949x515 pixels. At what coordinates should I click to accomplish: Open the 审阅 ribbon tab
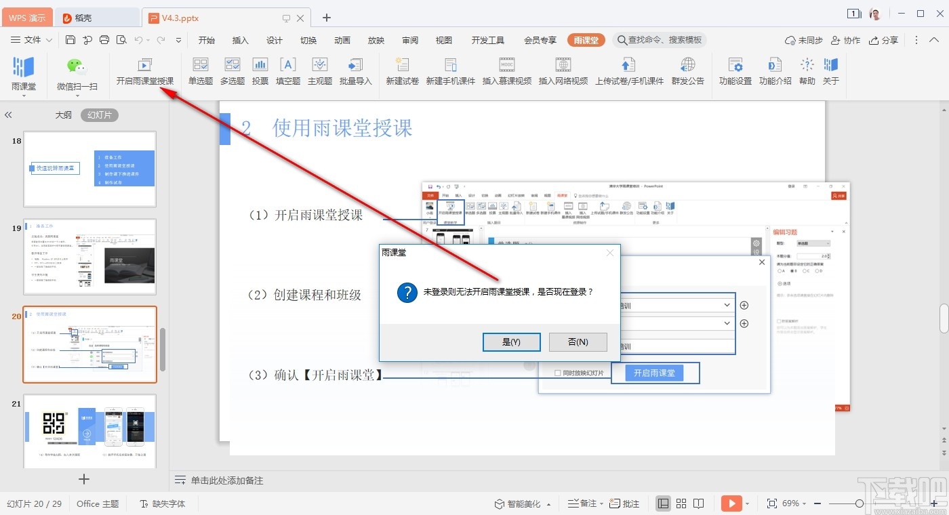[x=410, y=40]
